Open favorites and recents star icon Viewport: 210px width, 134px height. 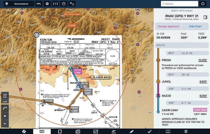click(x=72, y=4)
